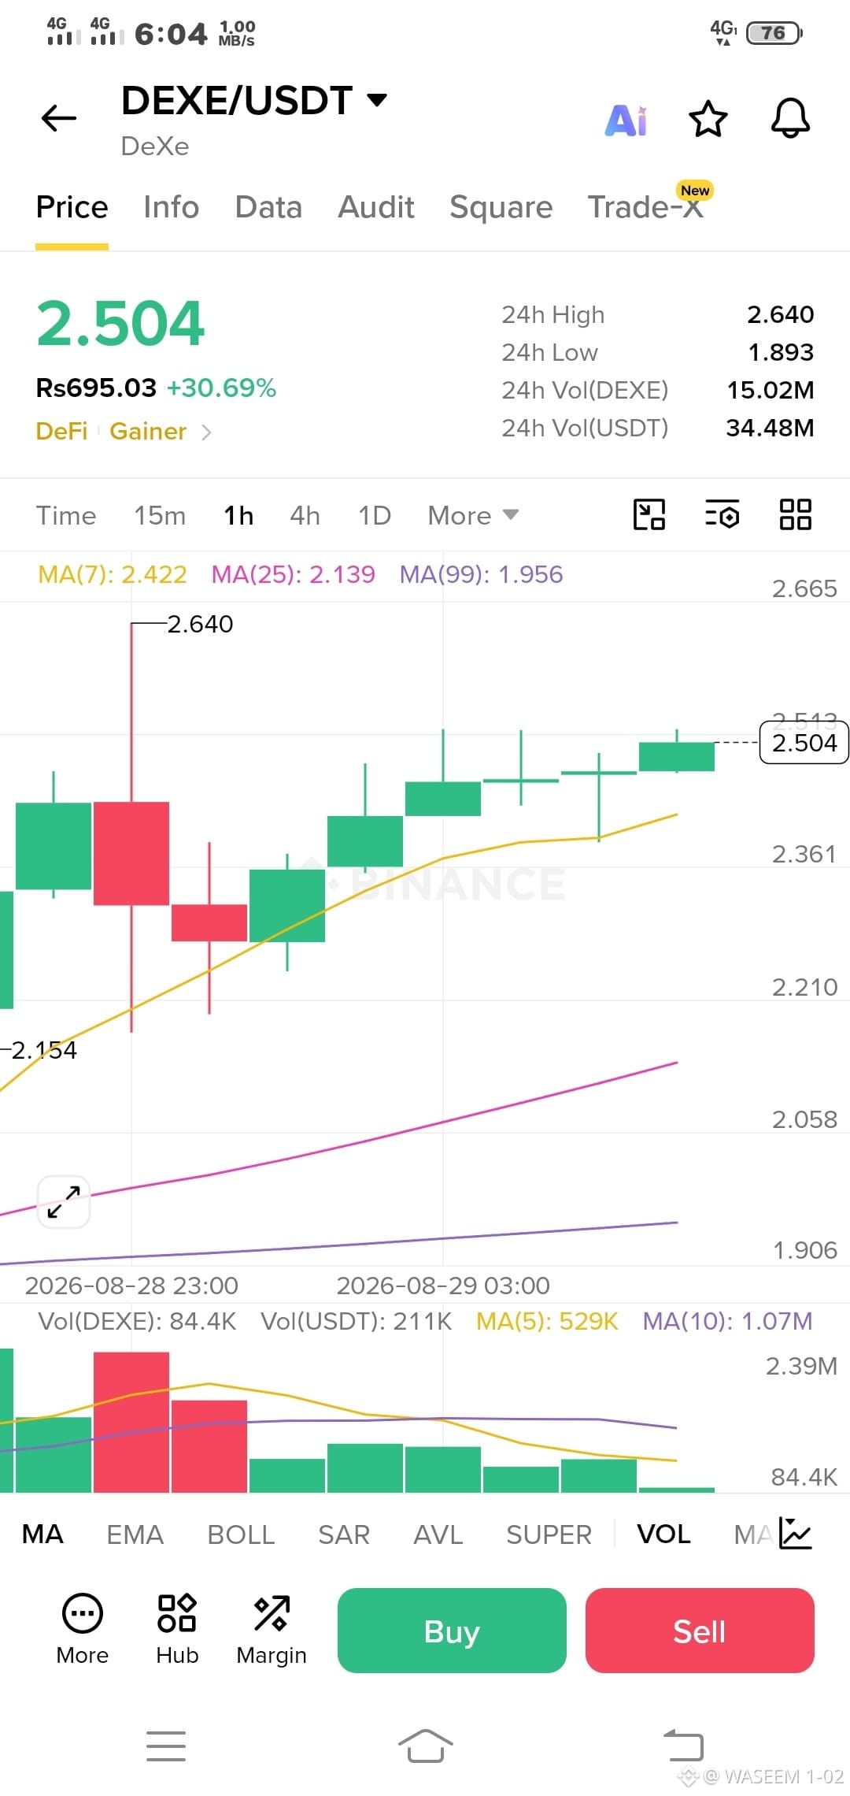Image resolution: width=850 pixels, height=1796 pixels.
Task: Open the DeFi category link
Action: (x=61, y=432)
